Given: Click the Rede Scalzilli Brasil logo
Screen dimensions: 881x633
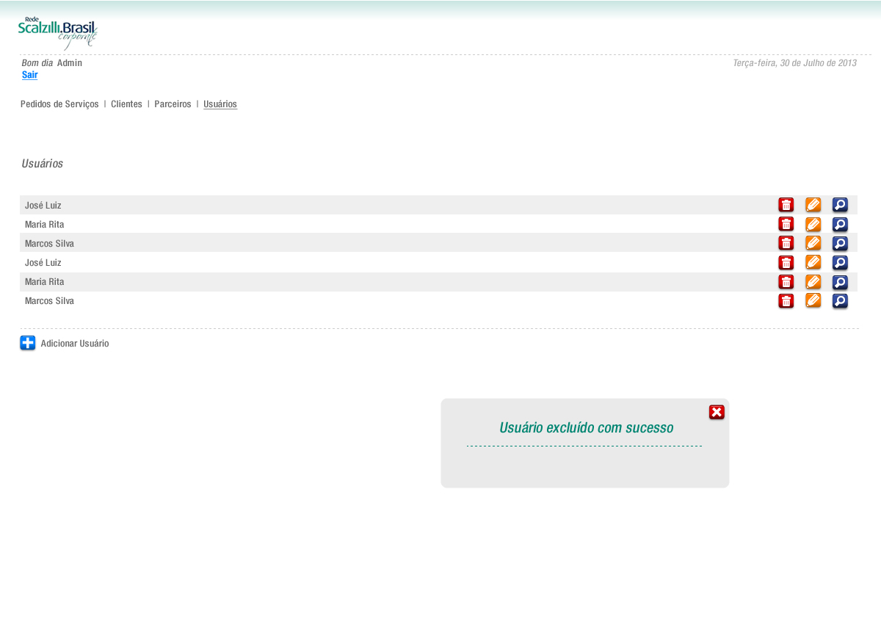Looking at the screenshot, I should [57, 33].
